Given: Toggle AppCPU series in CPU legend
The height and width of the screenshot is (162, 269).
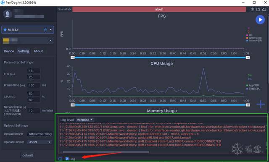Looking at the screenshot, I should pyautogui.click(x=253, y=85).
